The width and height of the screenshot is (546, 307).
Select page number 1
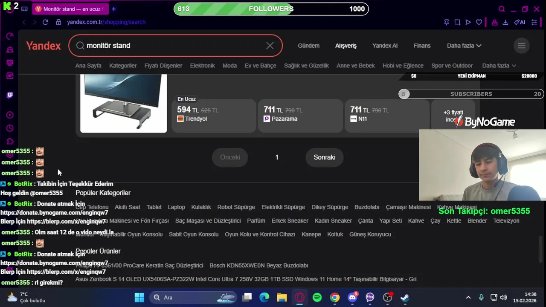[x=277, y=157]
